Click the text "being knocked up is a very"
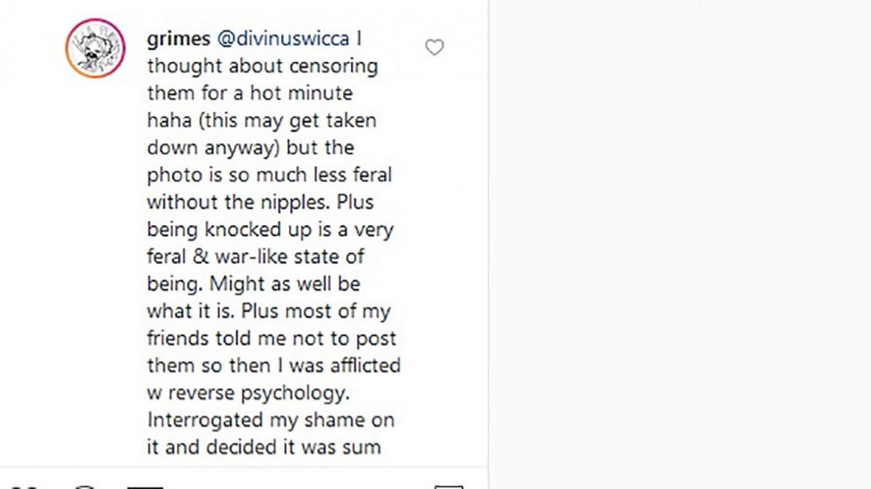Viewport: 871px width, 489px height. (x=269, y=230)
